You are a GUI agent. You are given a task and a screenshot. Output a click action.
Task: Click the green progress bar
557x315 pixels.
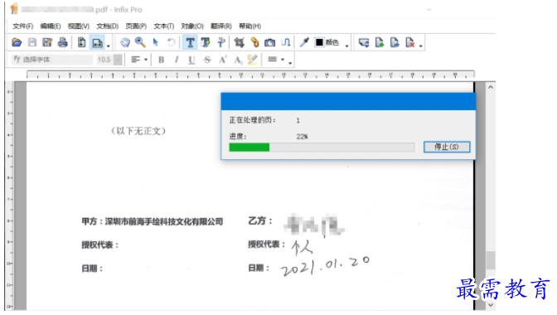249,148
